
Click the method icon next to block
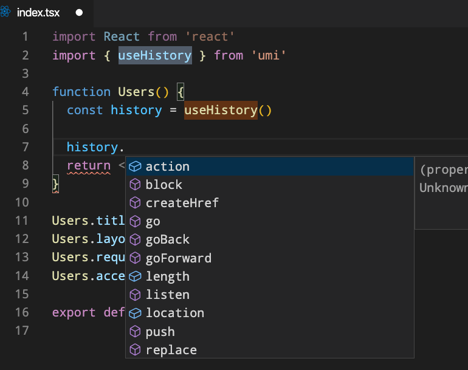pos(135,185)
